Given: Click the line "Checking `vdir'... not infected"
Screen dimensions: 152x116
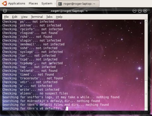Looking at the screenshot, I should [30, 82].
